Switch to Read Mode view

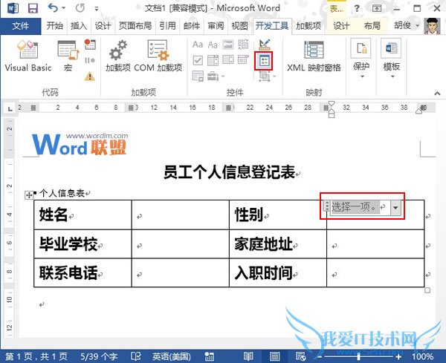248,356
